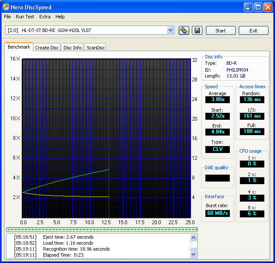Click the burst rate 60 MB/s value
This screenshot has width=275, height=263.
(217, 213)
